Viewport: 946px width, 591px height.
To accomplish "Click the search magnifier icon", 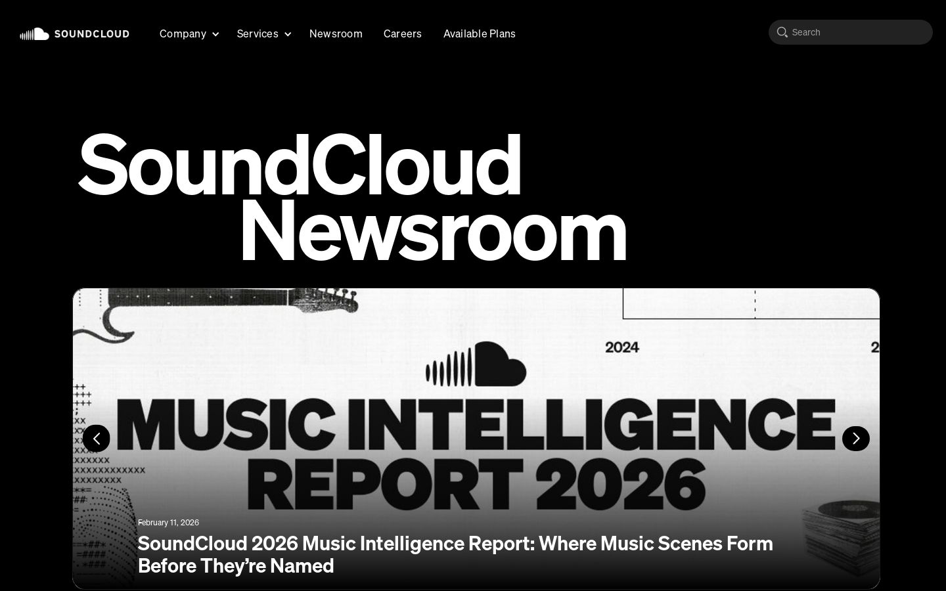I will (x=782, y=32).
